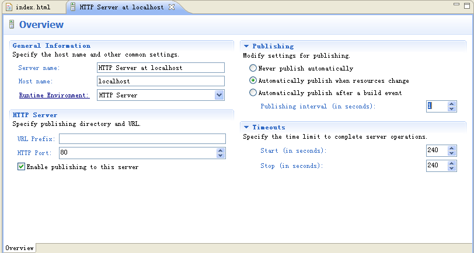Increase the Publishing interval value
Viewport: 474px width, 253px height.
click(x=452, y=104)
